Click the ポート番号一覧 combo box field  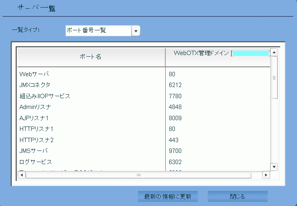tap(98, 31)
